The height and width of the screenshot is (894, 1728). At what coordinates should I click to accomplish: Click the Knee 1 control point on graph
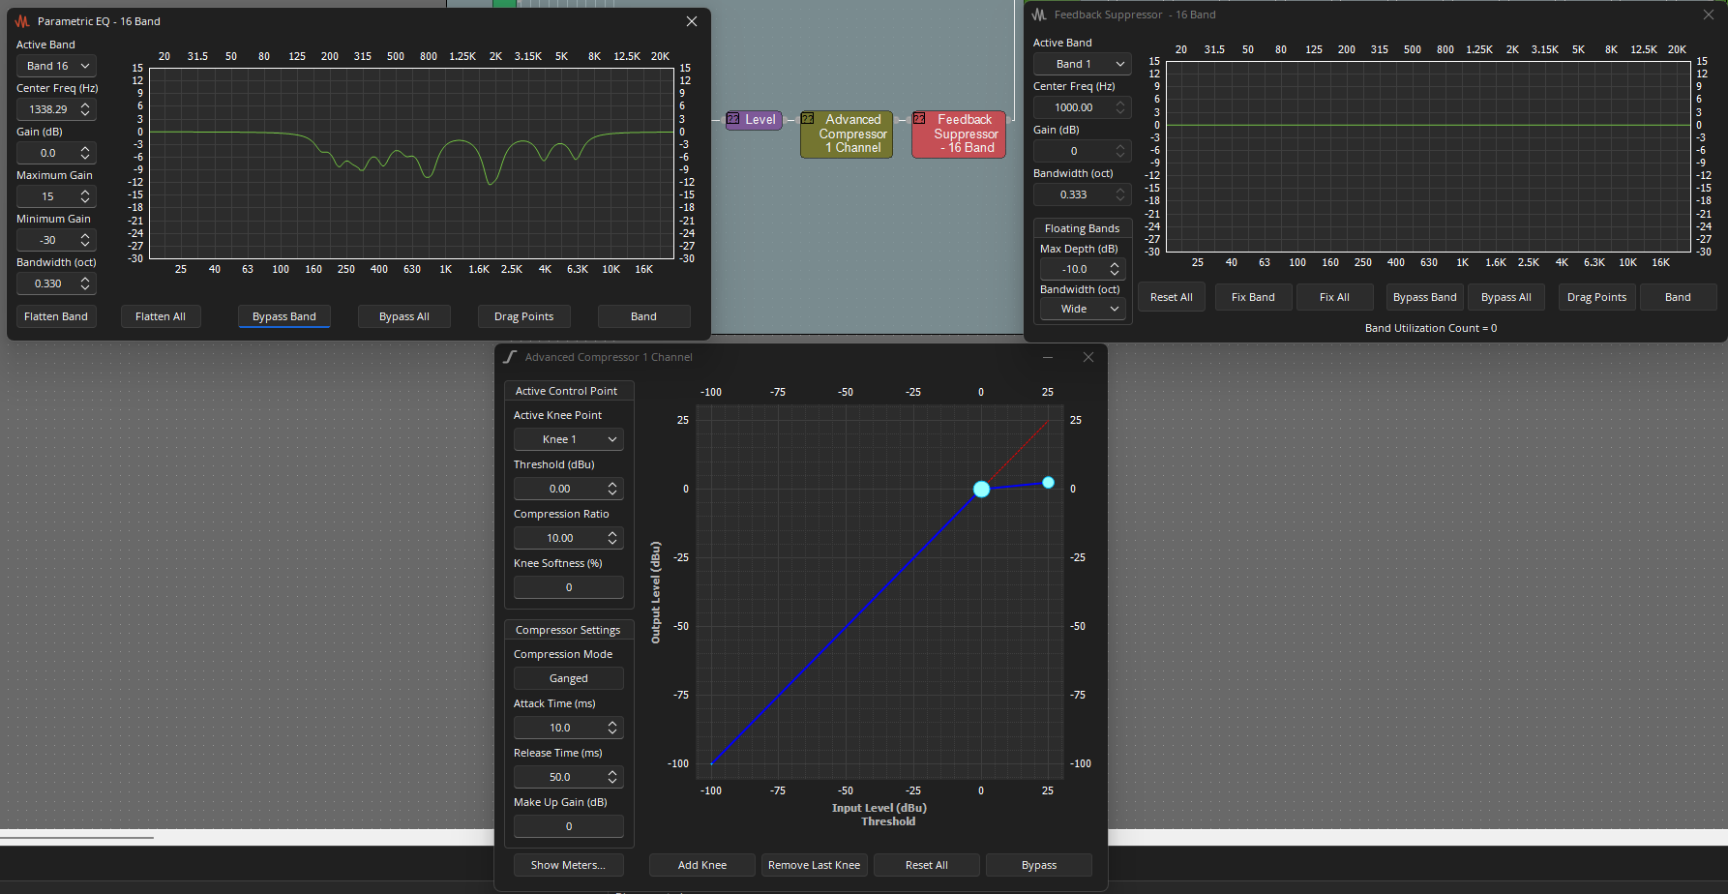pyautogui.click(x=981, y=489)
